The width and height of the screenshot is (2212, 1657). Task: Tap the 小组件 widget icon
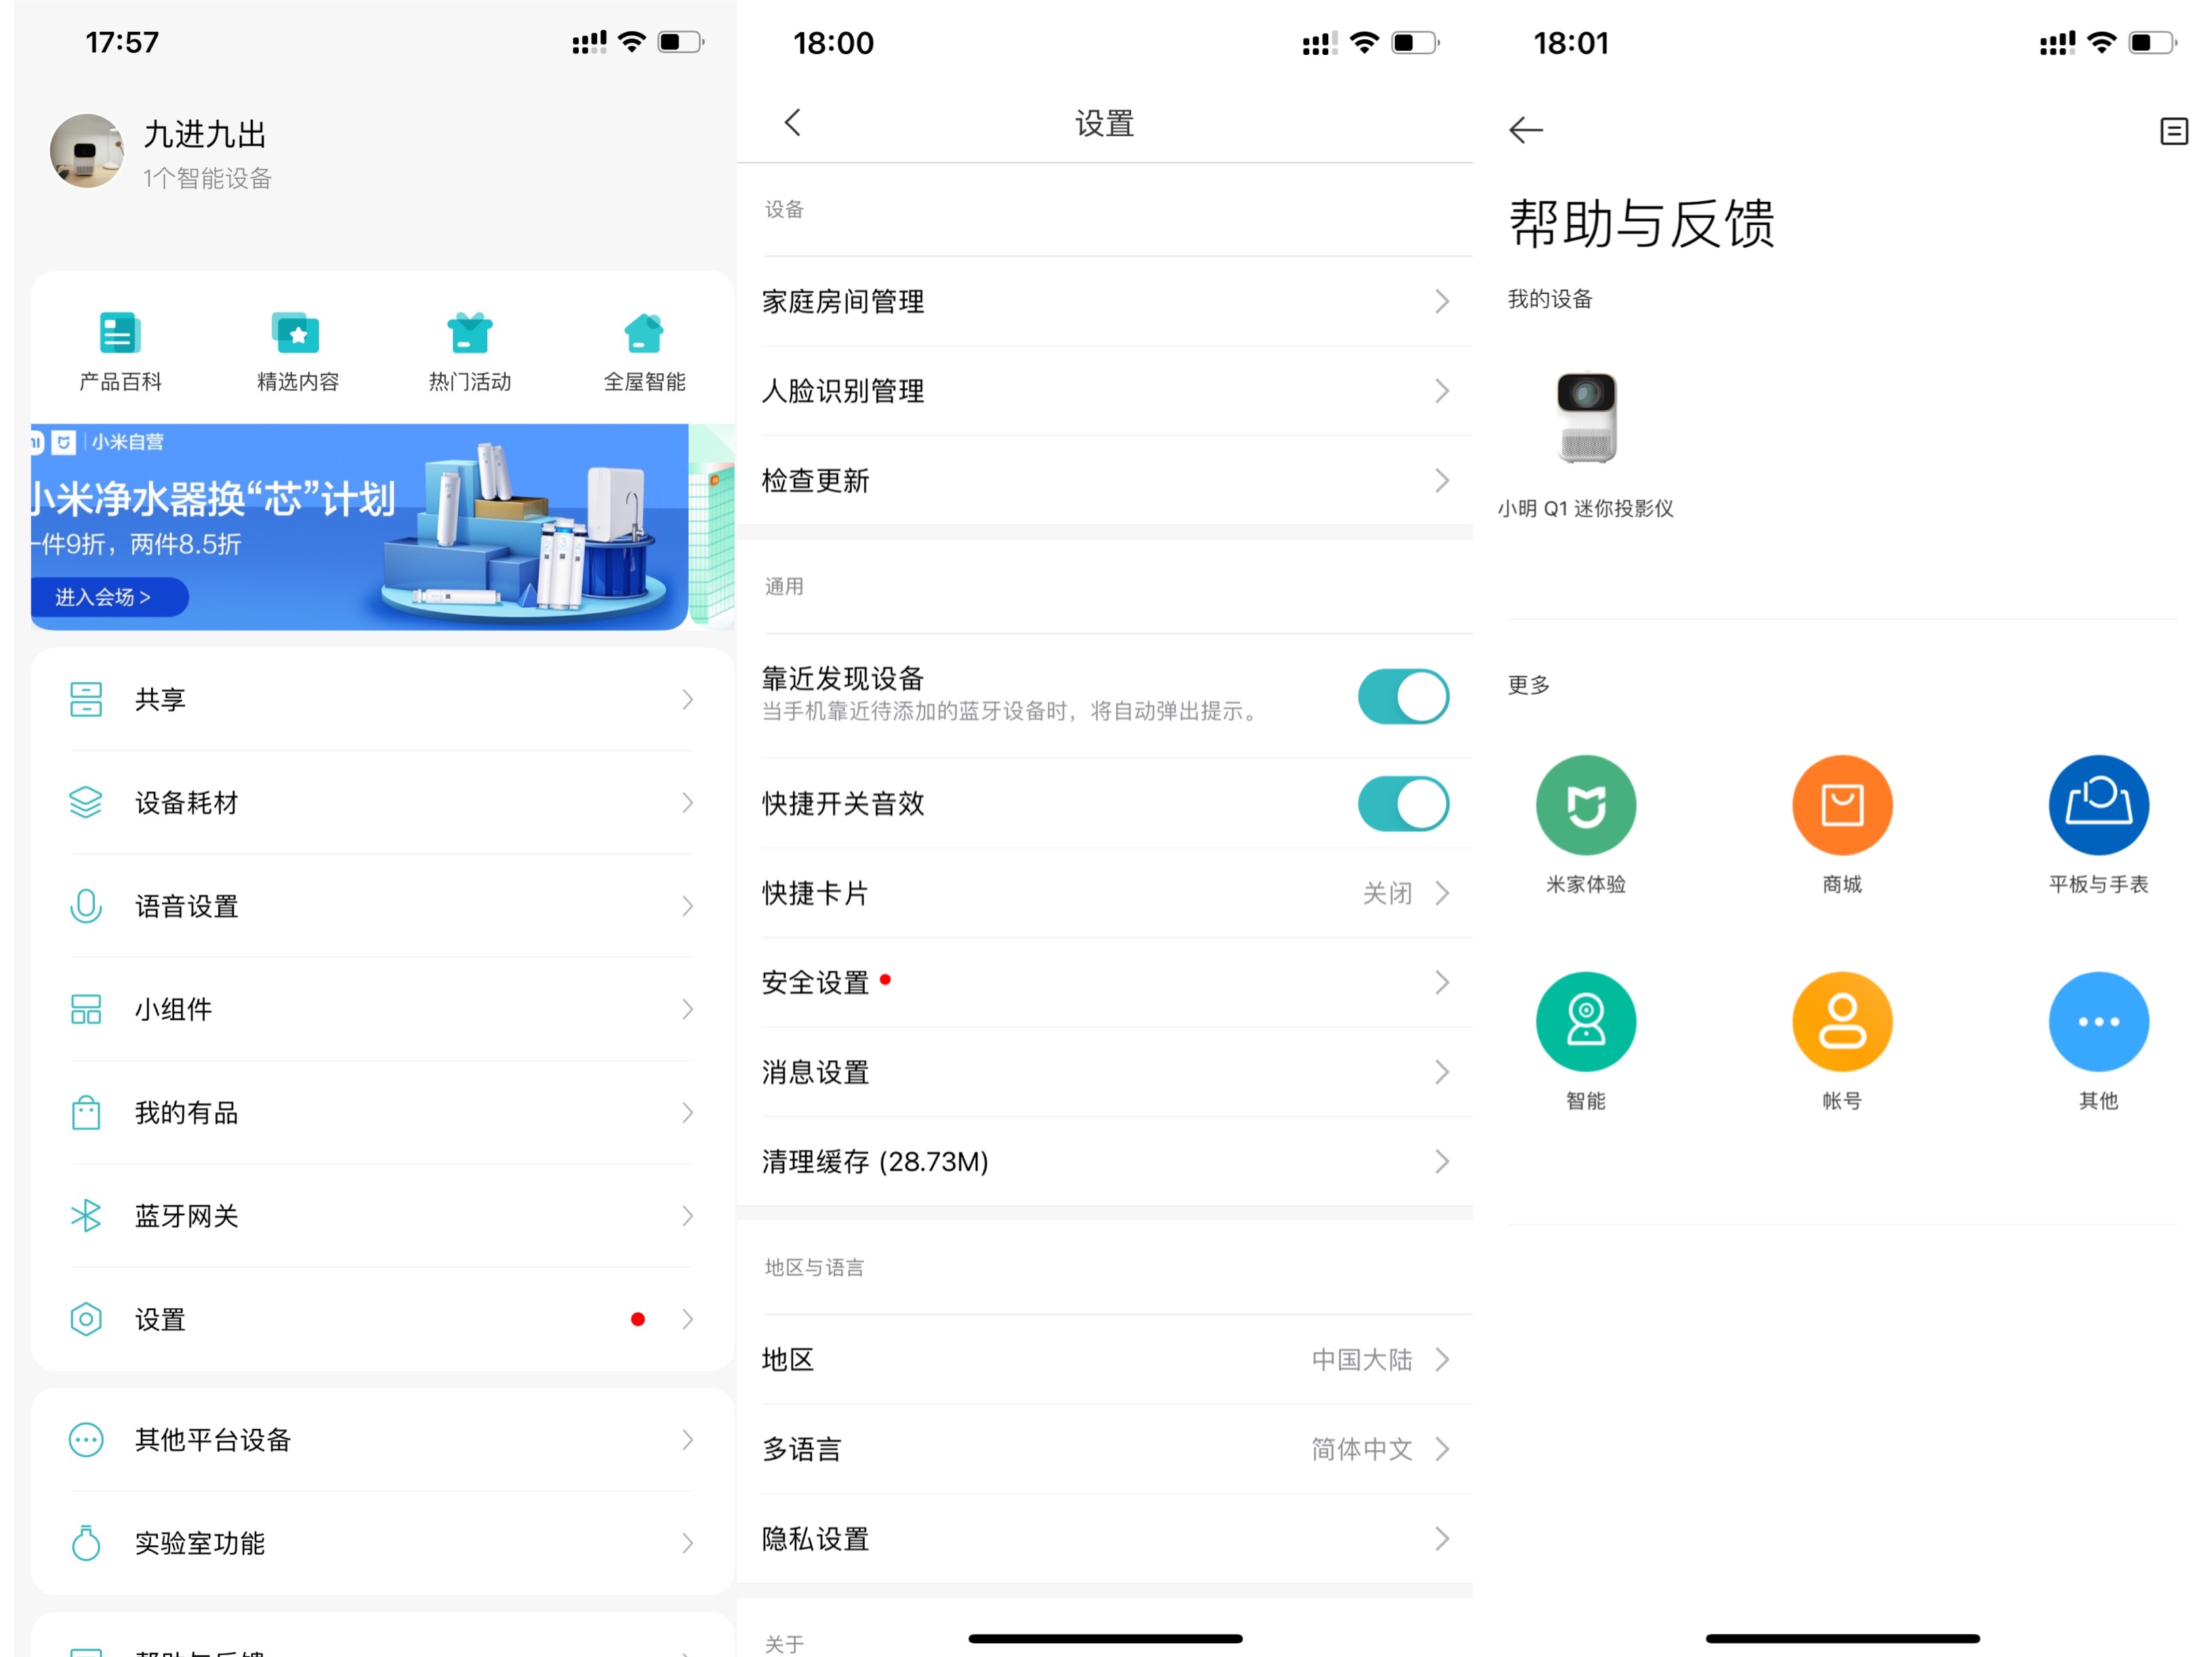[x=86, y=1009]
